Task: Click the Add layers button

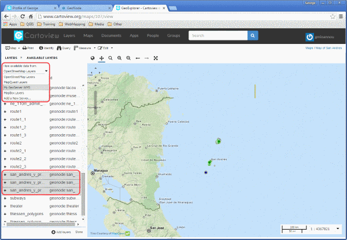Action: (61, 232)
